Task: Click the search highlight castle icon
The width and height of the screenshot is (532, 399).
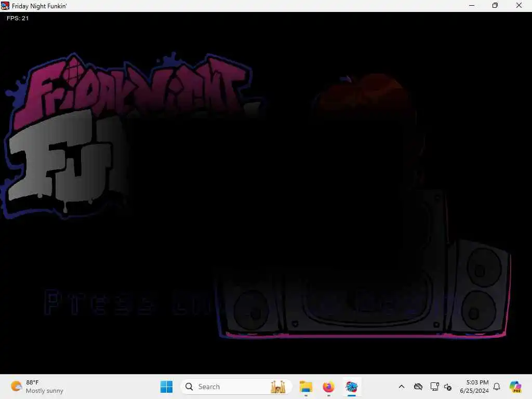Action: [278, 387]
